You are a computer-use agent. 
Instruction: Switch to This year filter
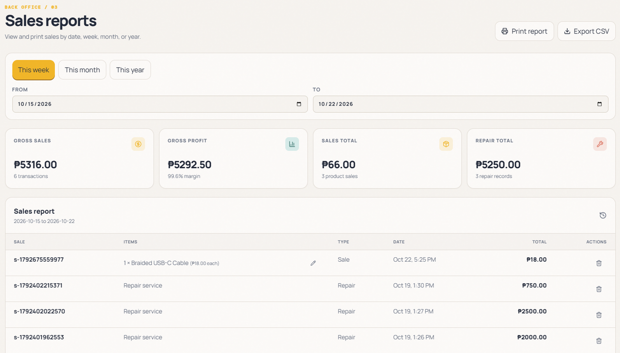(x=130, y=70)
